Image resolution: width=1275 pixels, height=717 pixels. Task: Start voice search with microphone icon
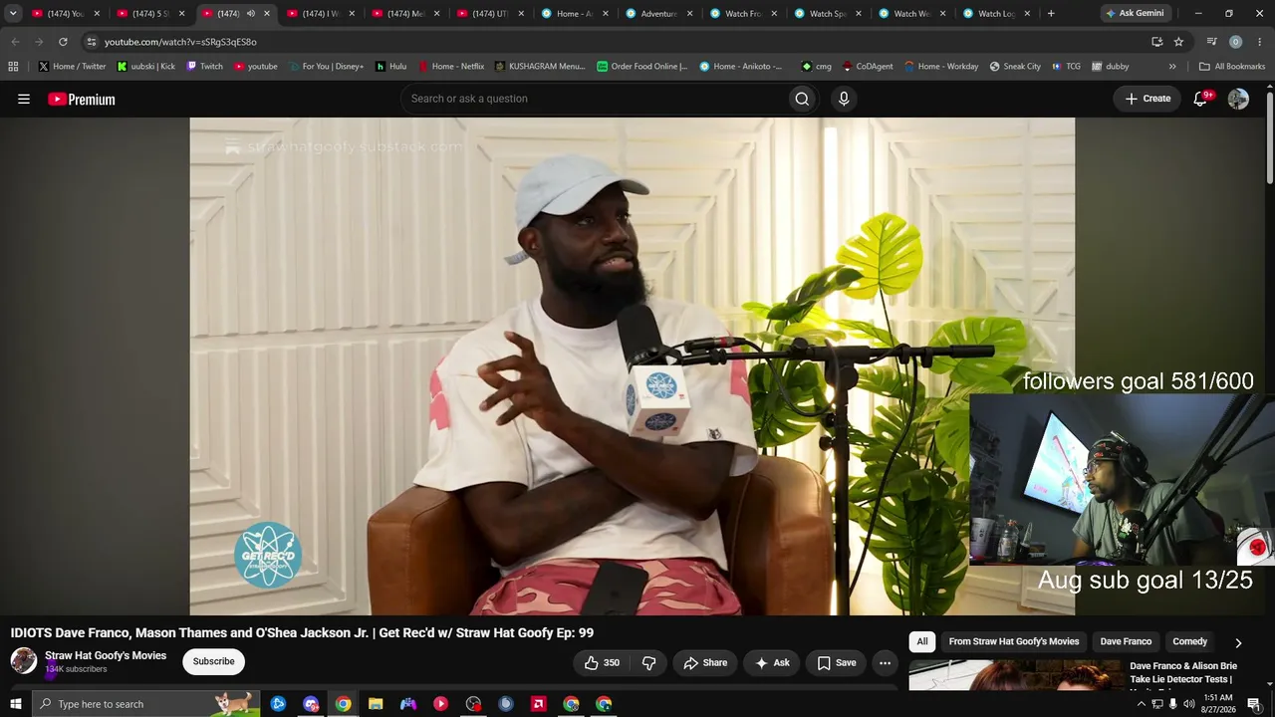tap(844, 99)
